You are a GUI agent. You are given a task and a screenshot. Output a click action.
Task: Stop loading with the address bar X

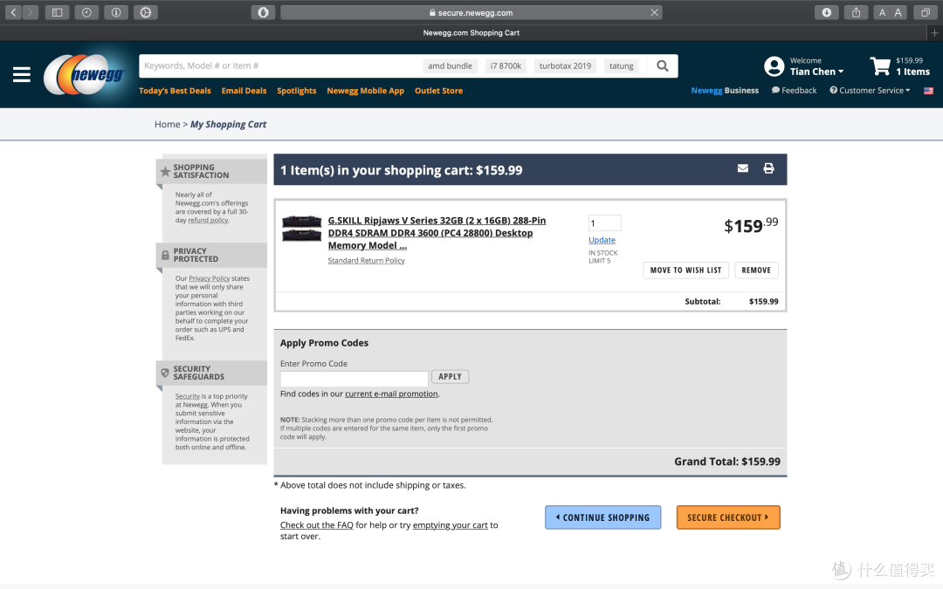[654, 12]
